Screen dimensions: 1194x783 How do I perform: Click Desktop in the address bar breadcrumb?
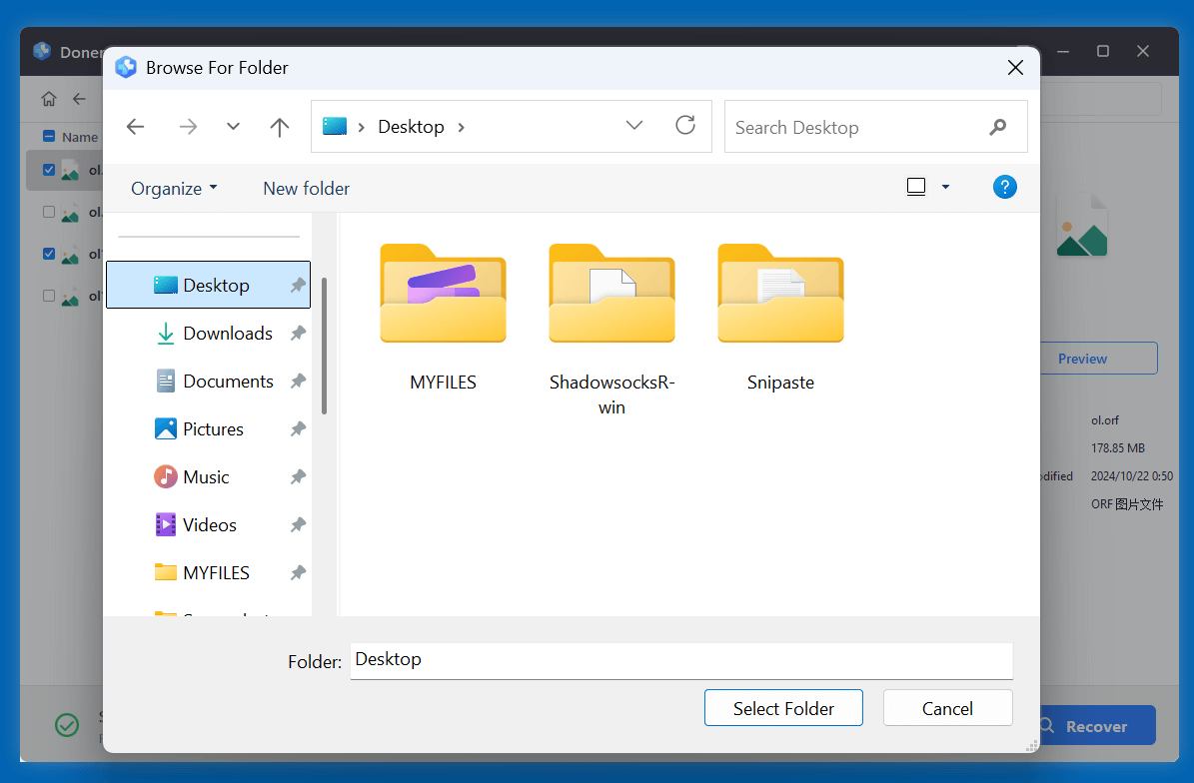tap(410, 126)
